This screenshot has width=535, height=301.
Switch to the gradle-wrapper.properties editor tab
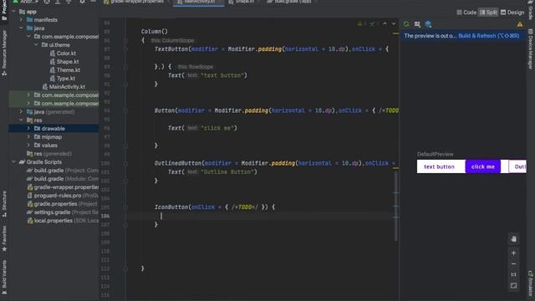coord(135,2)
